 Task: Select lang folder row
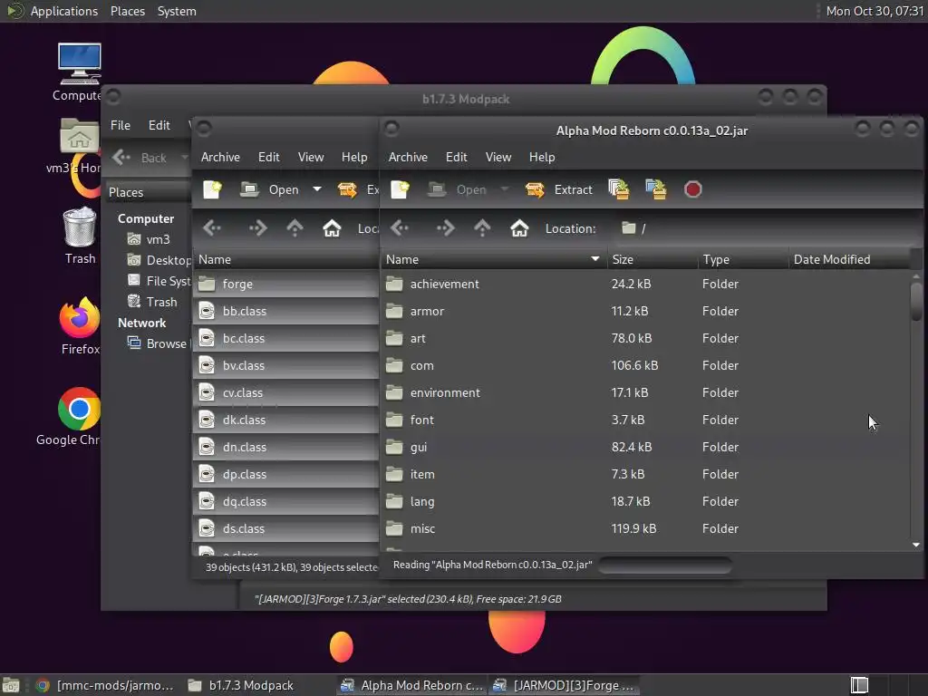[x=645, y=502]
